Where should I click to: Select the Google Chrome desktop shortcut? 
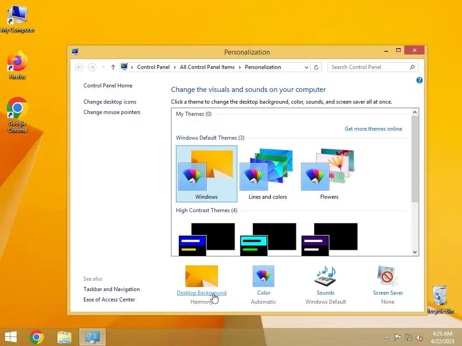pyautogui.click(x=18, y=115)
